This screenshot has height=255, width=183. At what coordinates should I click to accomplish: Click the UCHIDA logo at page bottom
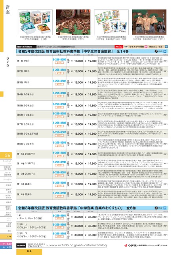(x=21, y=245)
